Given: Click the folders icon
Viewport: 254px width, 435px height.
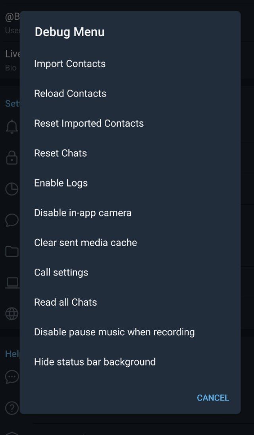Looking at the screenshot, I should (12, 251).
